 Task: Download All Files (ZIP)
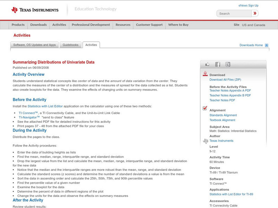click(x=225, y=80)
